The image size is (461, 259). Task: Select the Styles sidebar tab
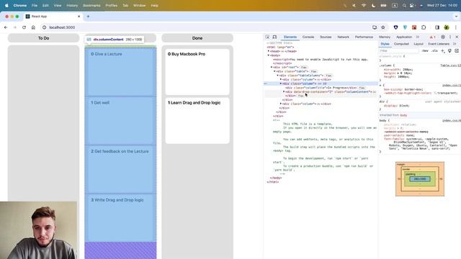click(385, 44)
